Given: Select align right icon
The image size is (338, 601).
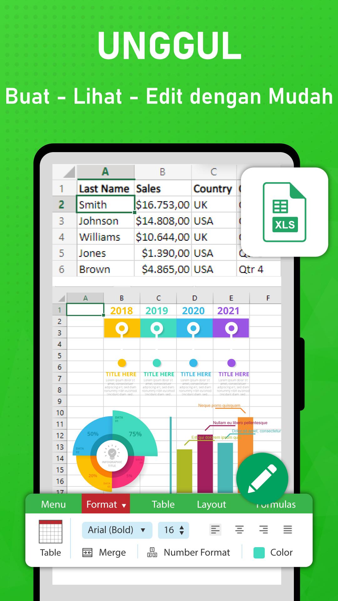Looking at the screenshot, I should [x=264, y=530].
